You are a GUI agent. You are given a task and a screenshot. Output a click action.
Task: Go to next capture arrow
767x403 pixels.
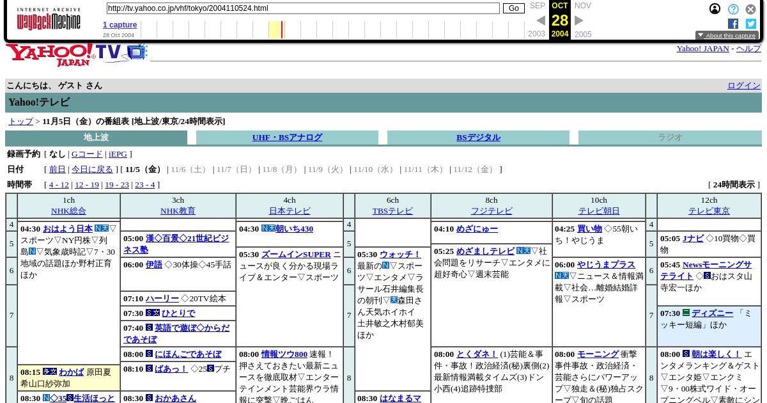pos(579,20)
